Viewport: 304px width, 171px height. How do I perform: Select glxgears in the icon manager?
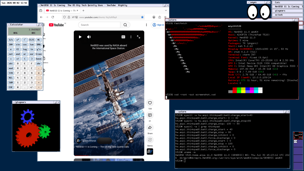288,11
